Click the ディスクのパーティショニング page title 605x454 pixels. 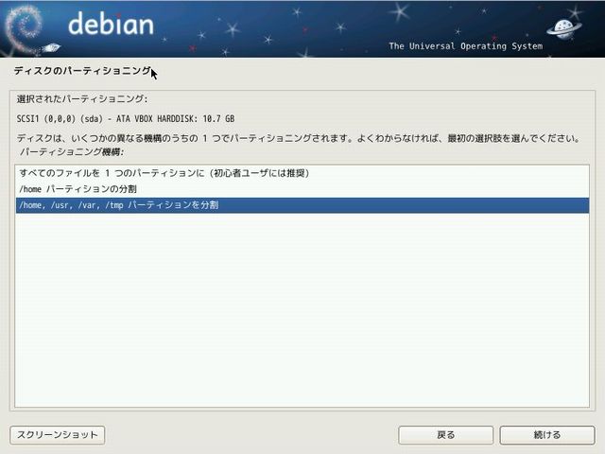point(82,71)
